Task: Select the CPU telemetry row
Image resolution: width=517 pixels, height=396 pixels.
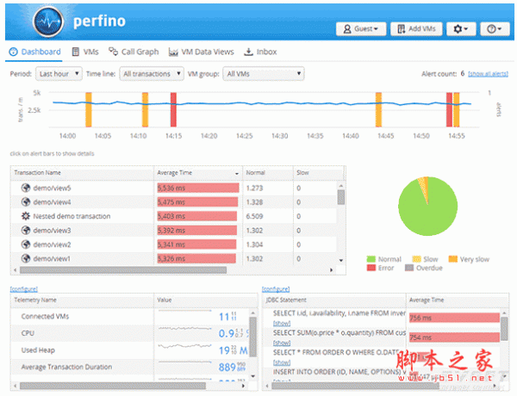Action: pyautogui.click(x=130, y=333)
